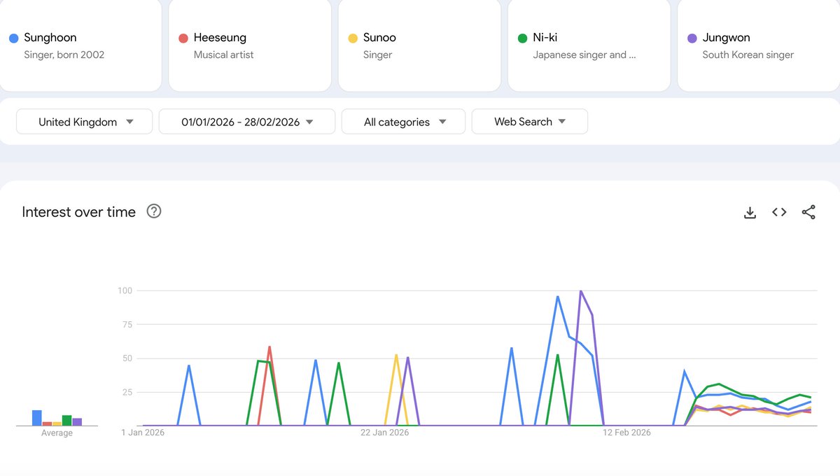The width and height of the screenshot is (840, 476).
Task: Click Sunoo's yellow color dot
Action: tap(353, 38)
